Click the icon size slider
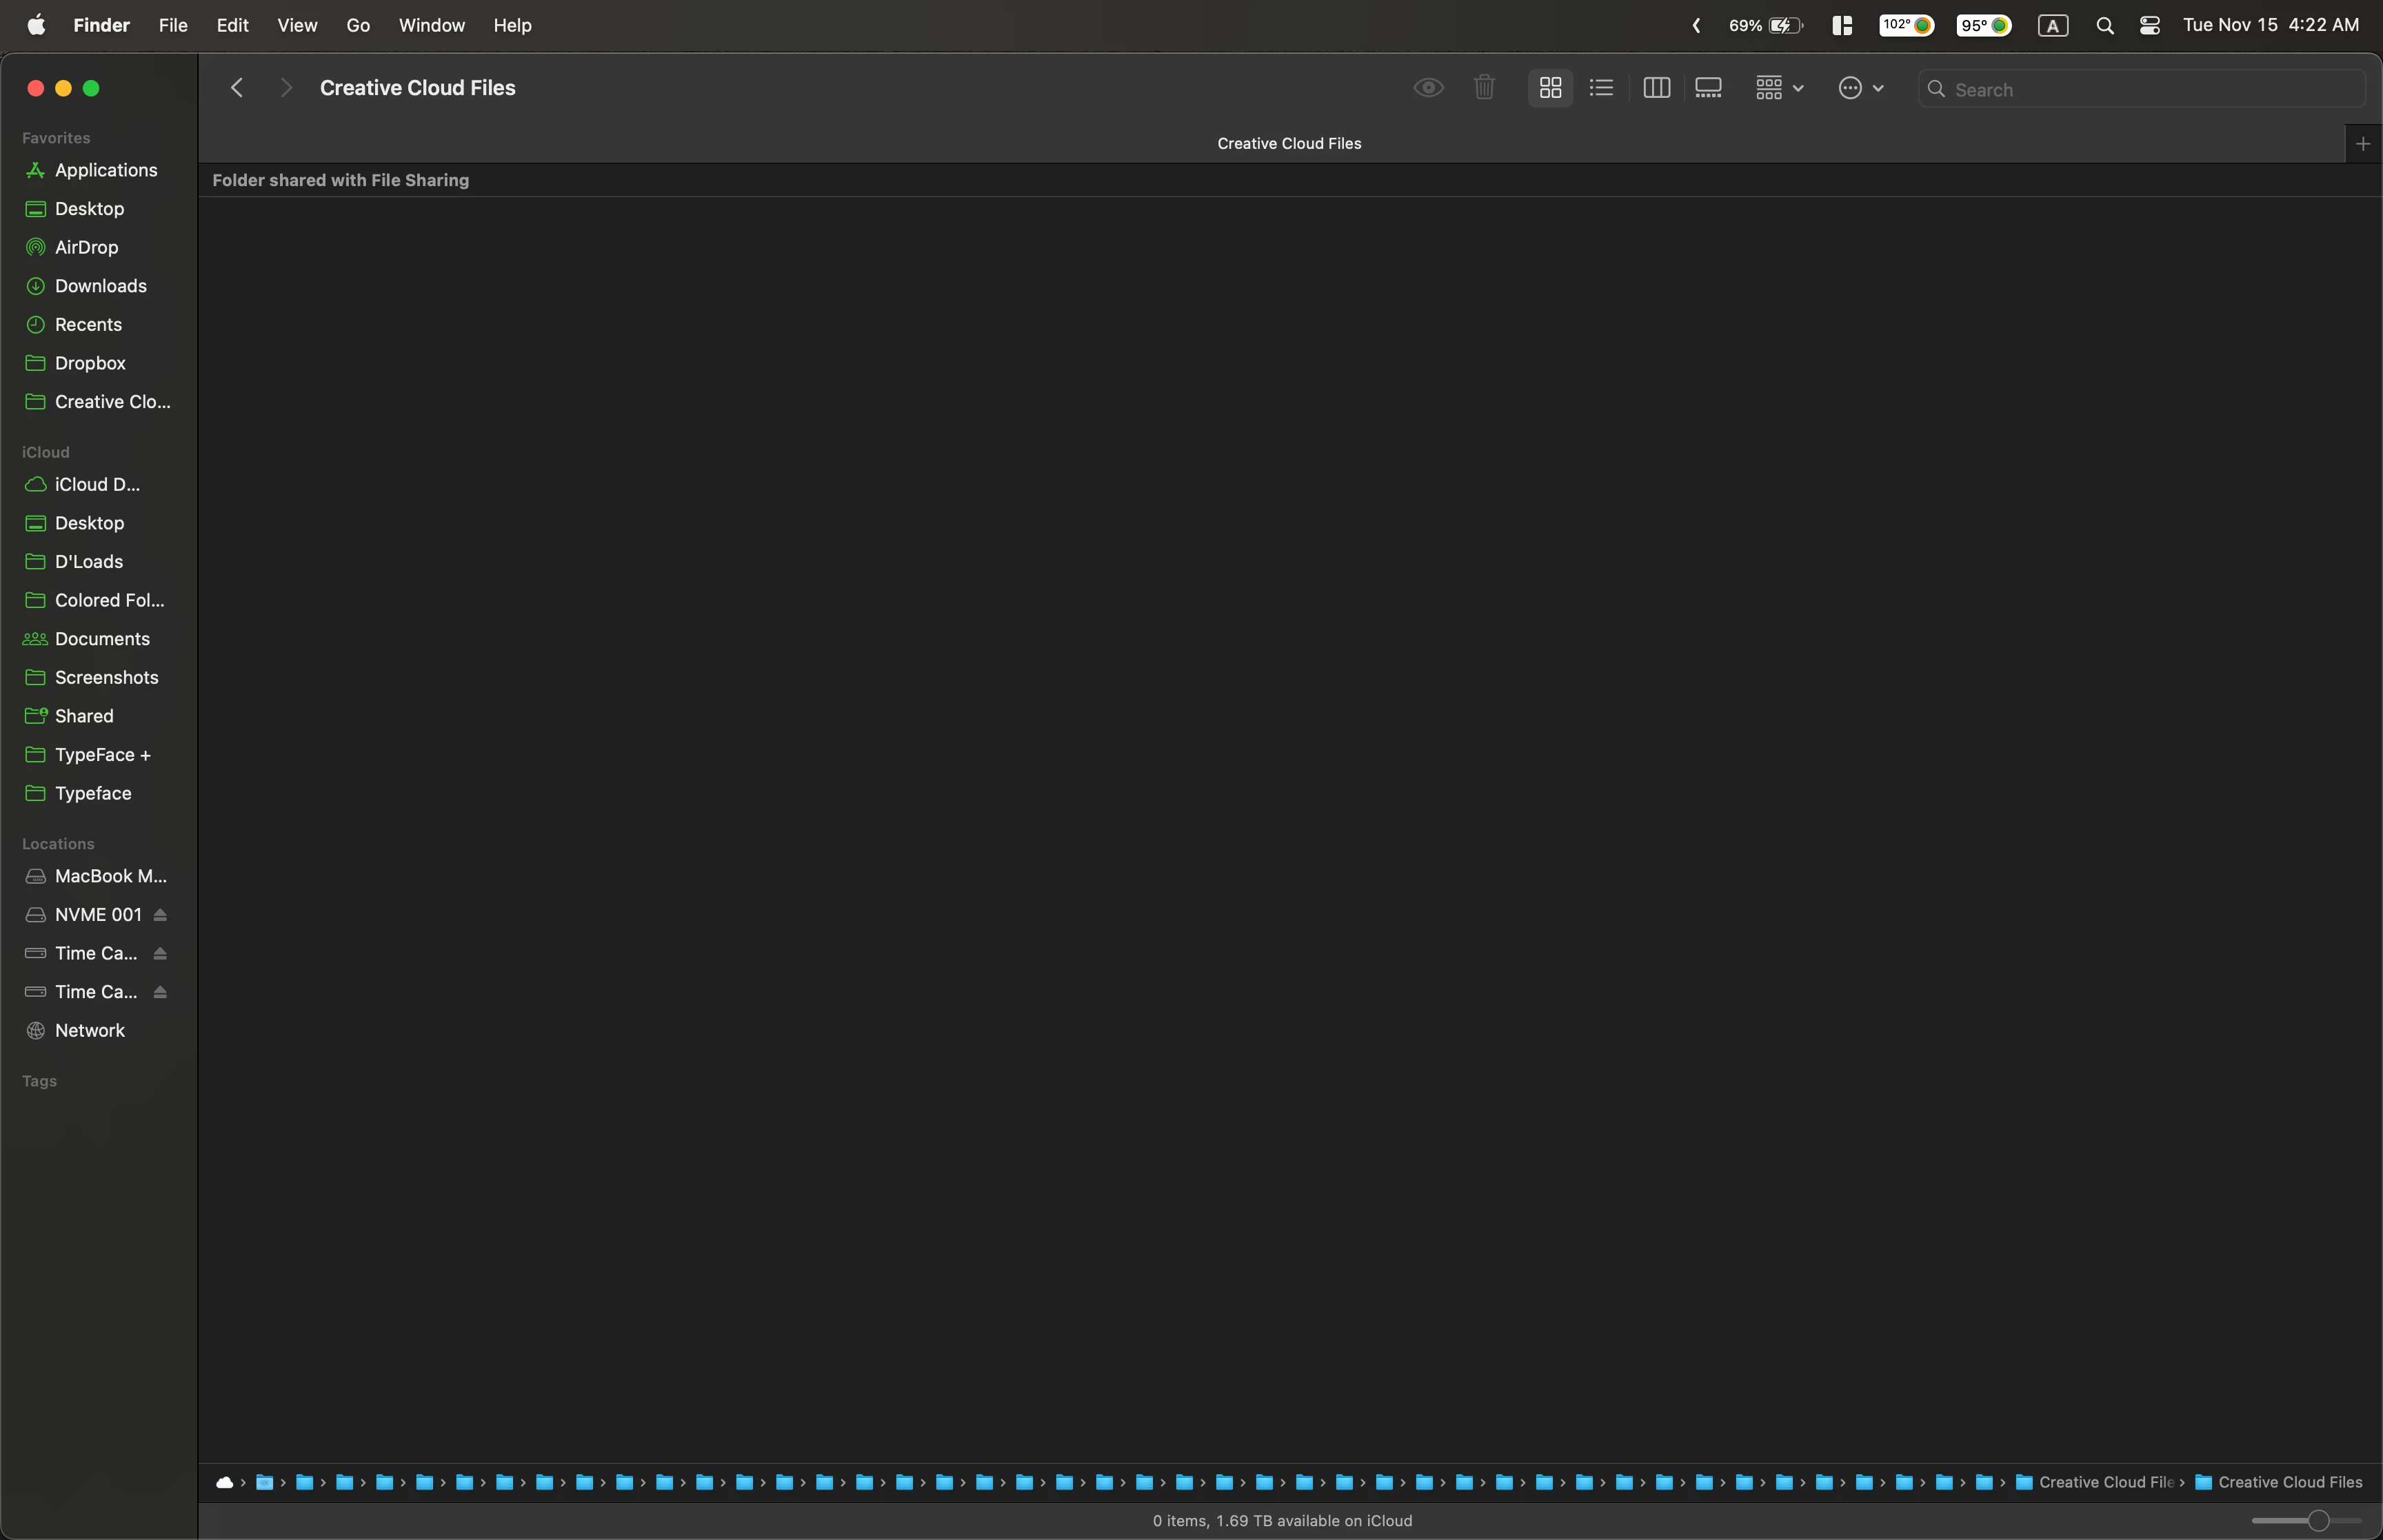 tap(2318, 1521)
